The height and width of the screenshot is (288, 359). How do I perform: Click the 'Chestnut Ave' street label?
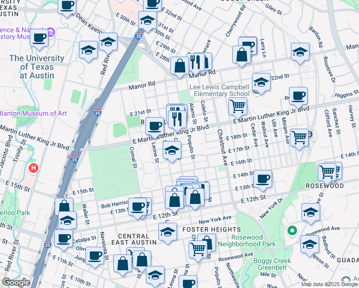(222, 148)
